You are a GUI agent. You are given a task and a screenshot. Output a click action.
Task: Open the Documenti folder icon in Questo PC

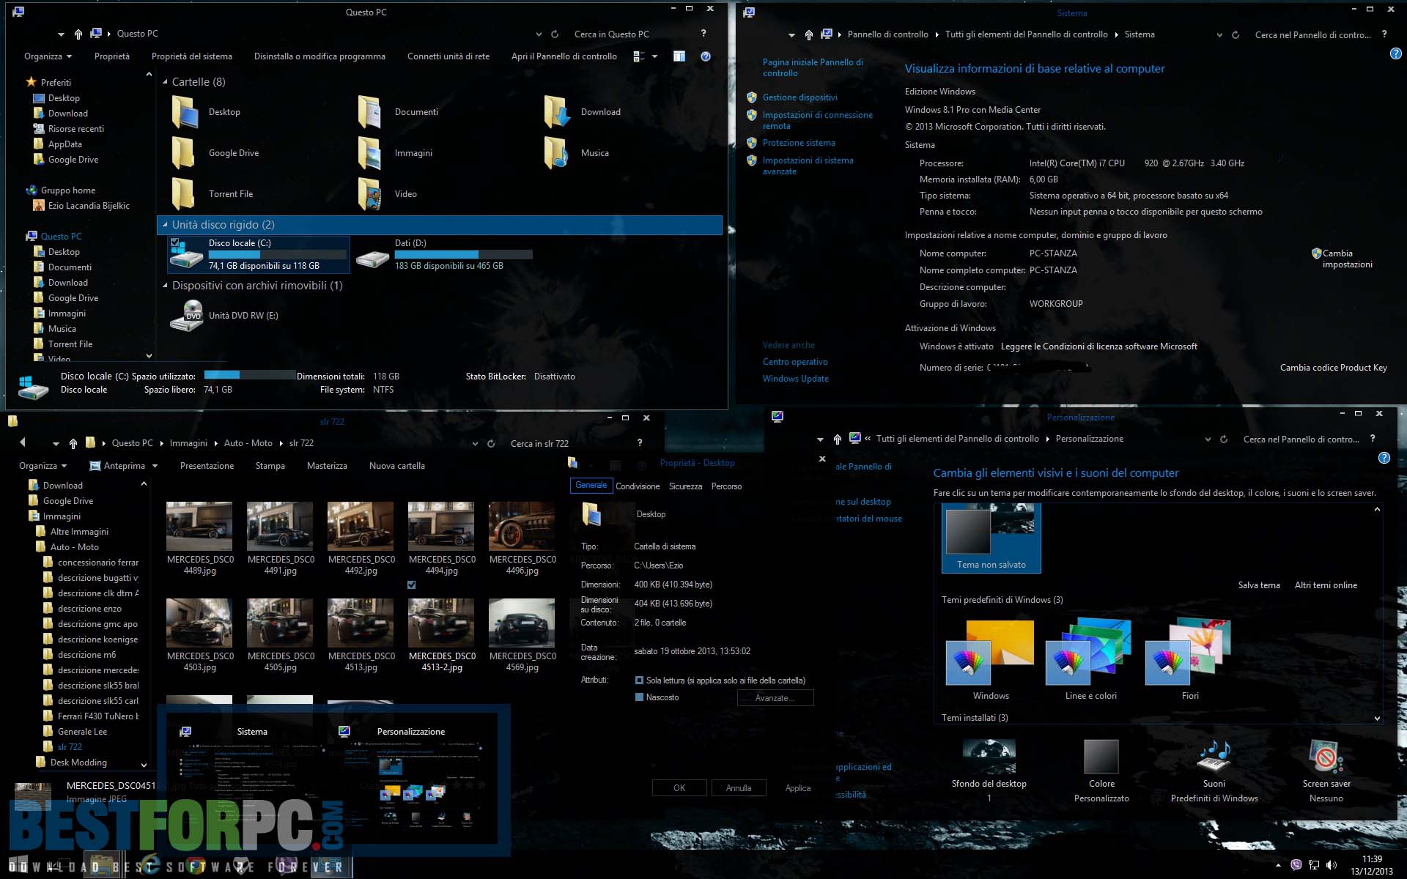pyautogui.click(x=369, y=112)
